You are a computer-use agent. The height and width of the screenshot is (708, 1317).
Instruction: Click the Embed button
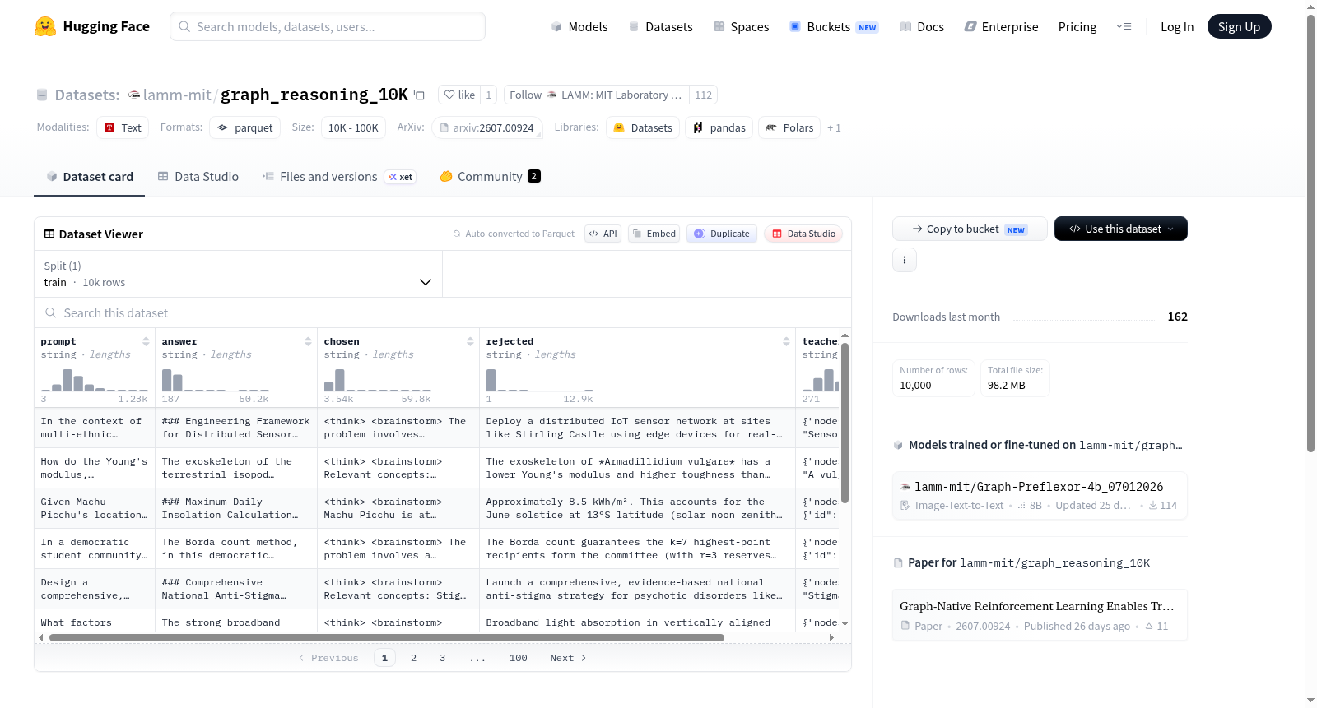pyautogui.click(x=653, y=234)
